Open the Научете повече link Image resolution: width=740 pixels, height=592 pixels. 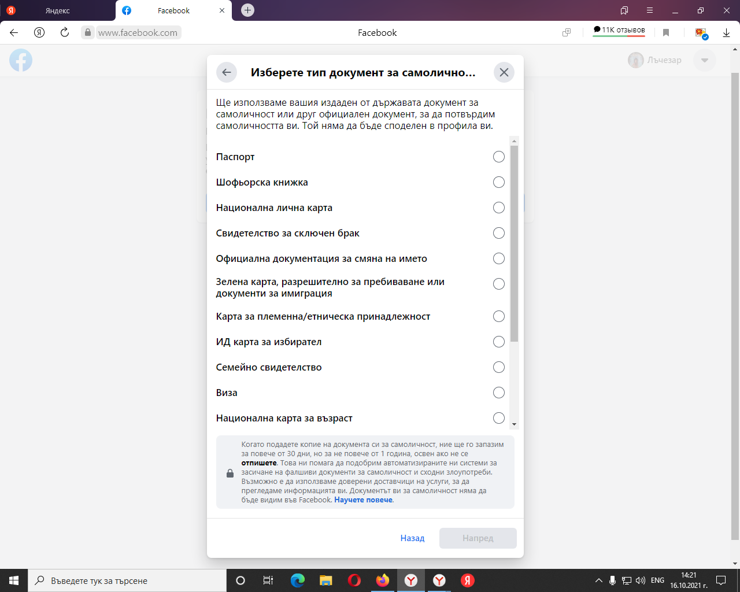pos(363,500)
